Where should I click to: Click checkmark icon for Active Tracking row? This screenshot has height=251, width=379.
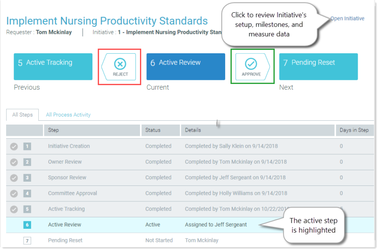[14, 209]
